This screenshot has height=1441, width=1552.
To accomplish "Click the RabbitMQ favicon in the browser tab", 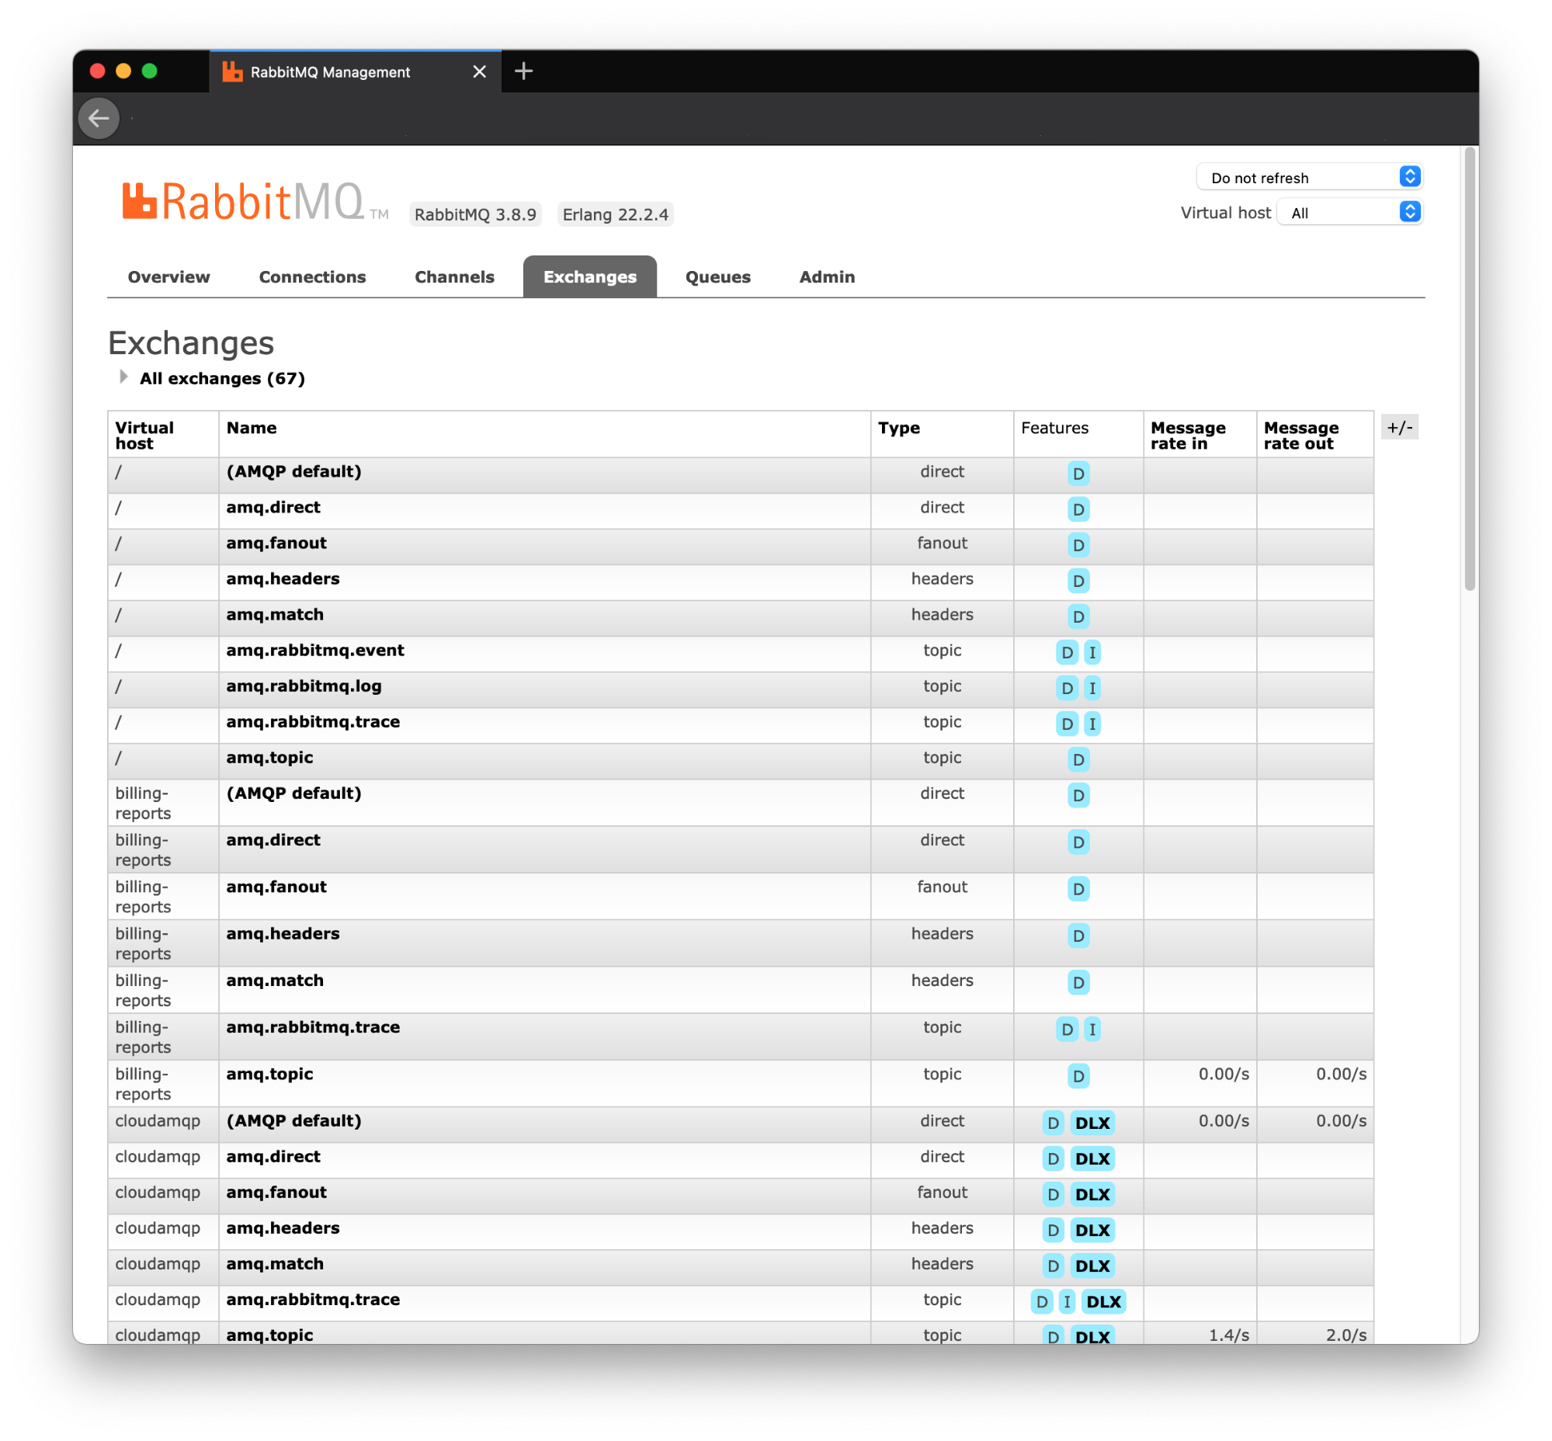I will (x=232, y=71).
